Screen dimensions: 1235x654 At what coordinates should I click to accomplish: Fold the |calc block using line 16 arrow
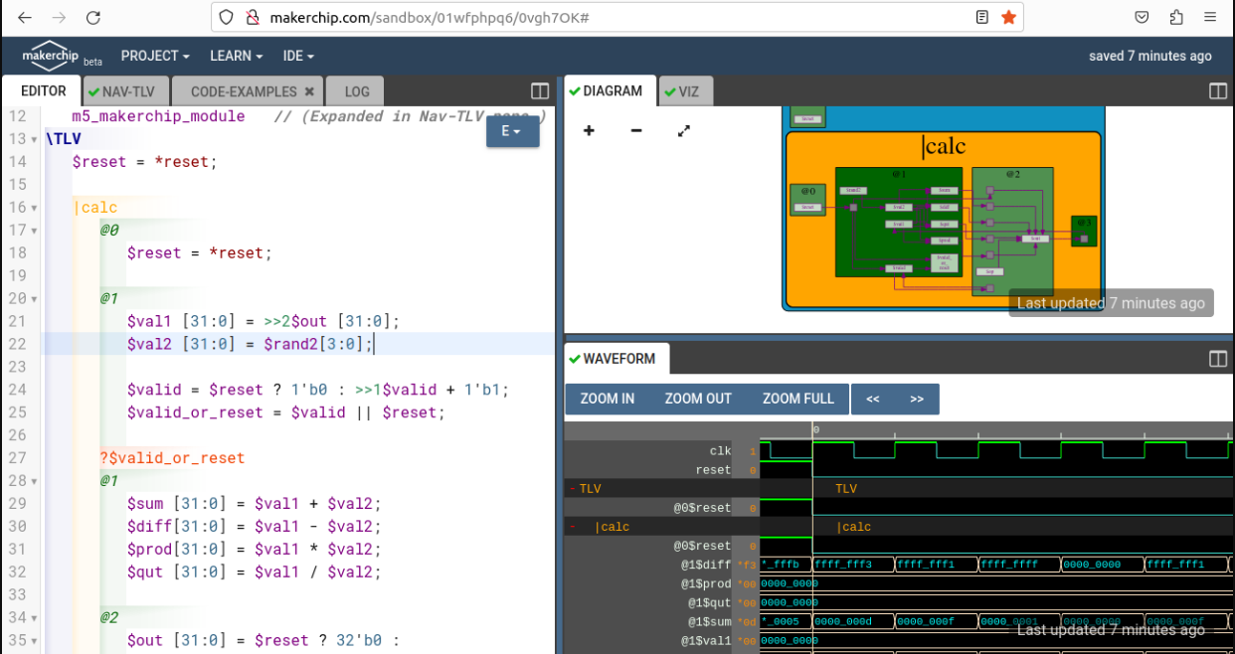(32, 207)
